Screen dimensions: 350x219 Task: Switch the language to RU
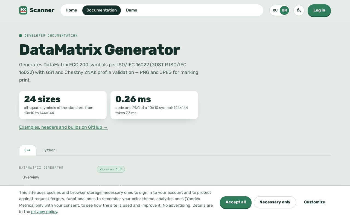pos(275,10)
